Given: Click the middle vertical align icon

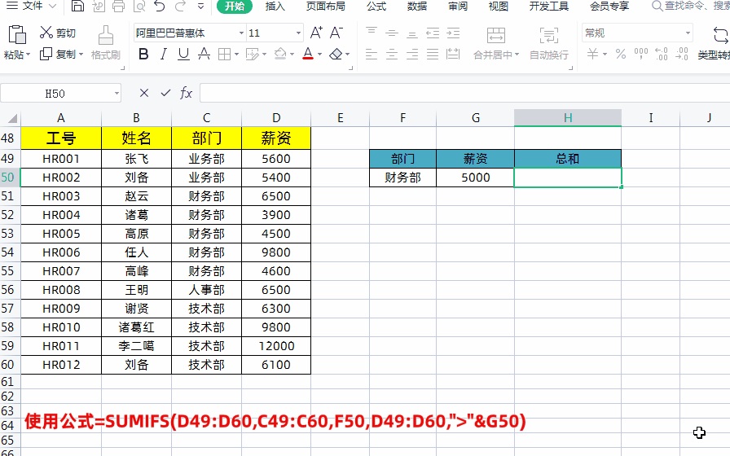Looking at the screenshot, I should pyautogui.click(x=392, y=33).
